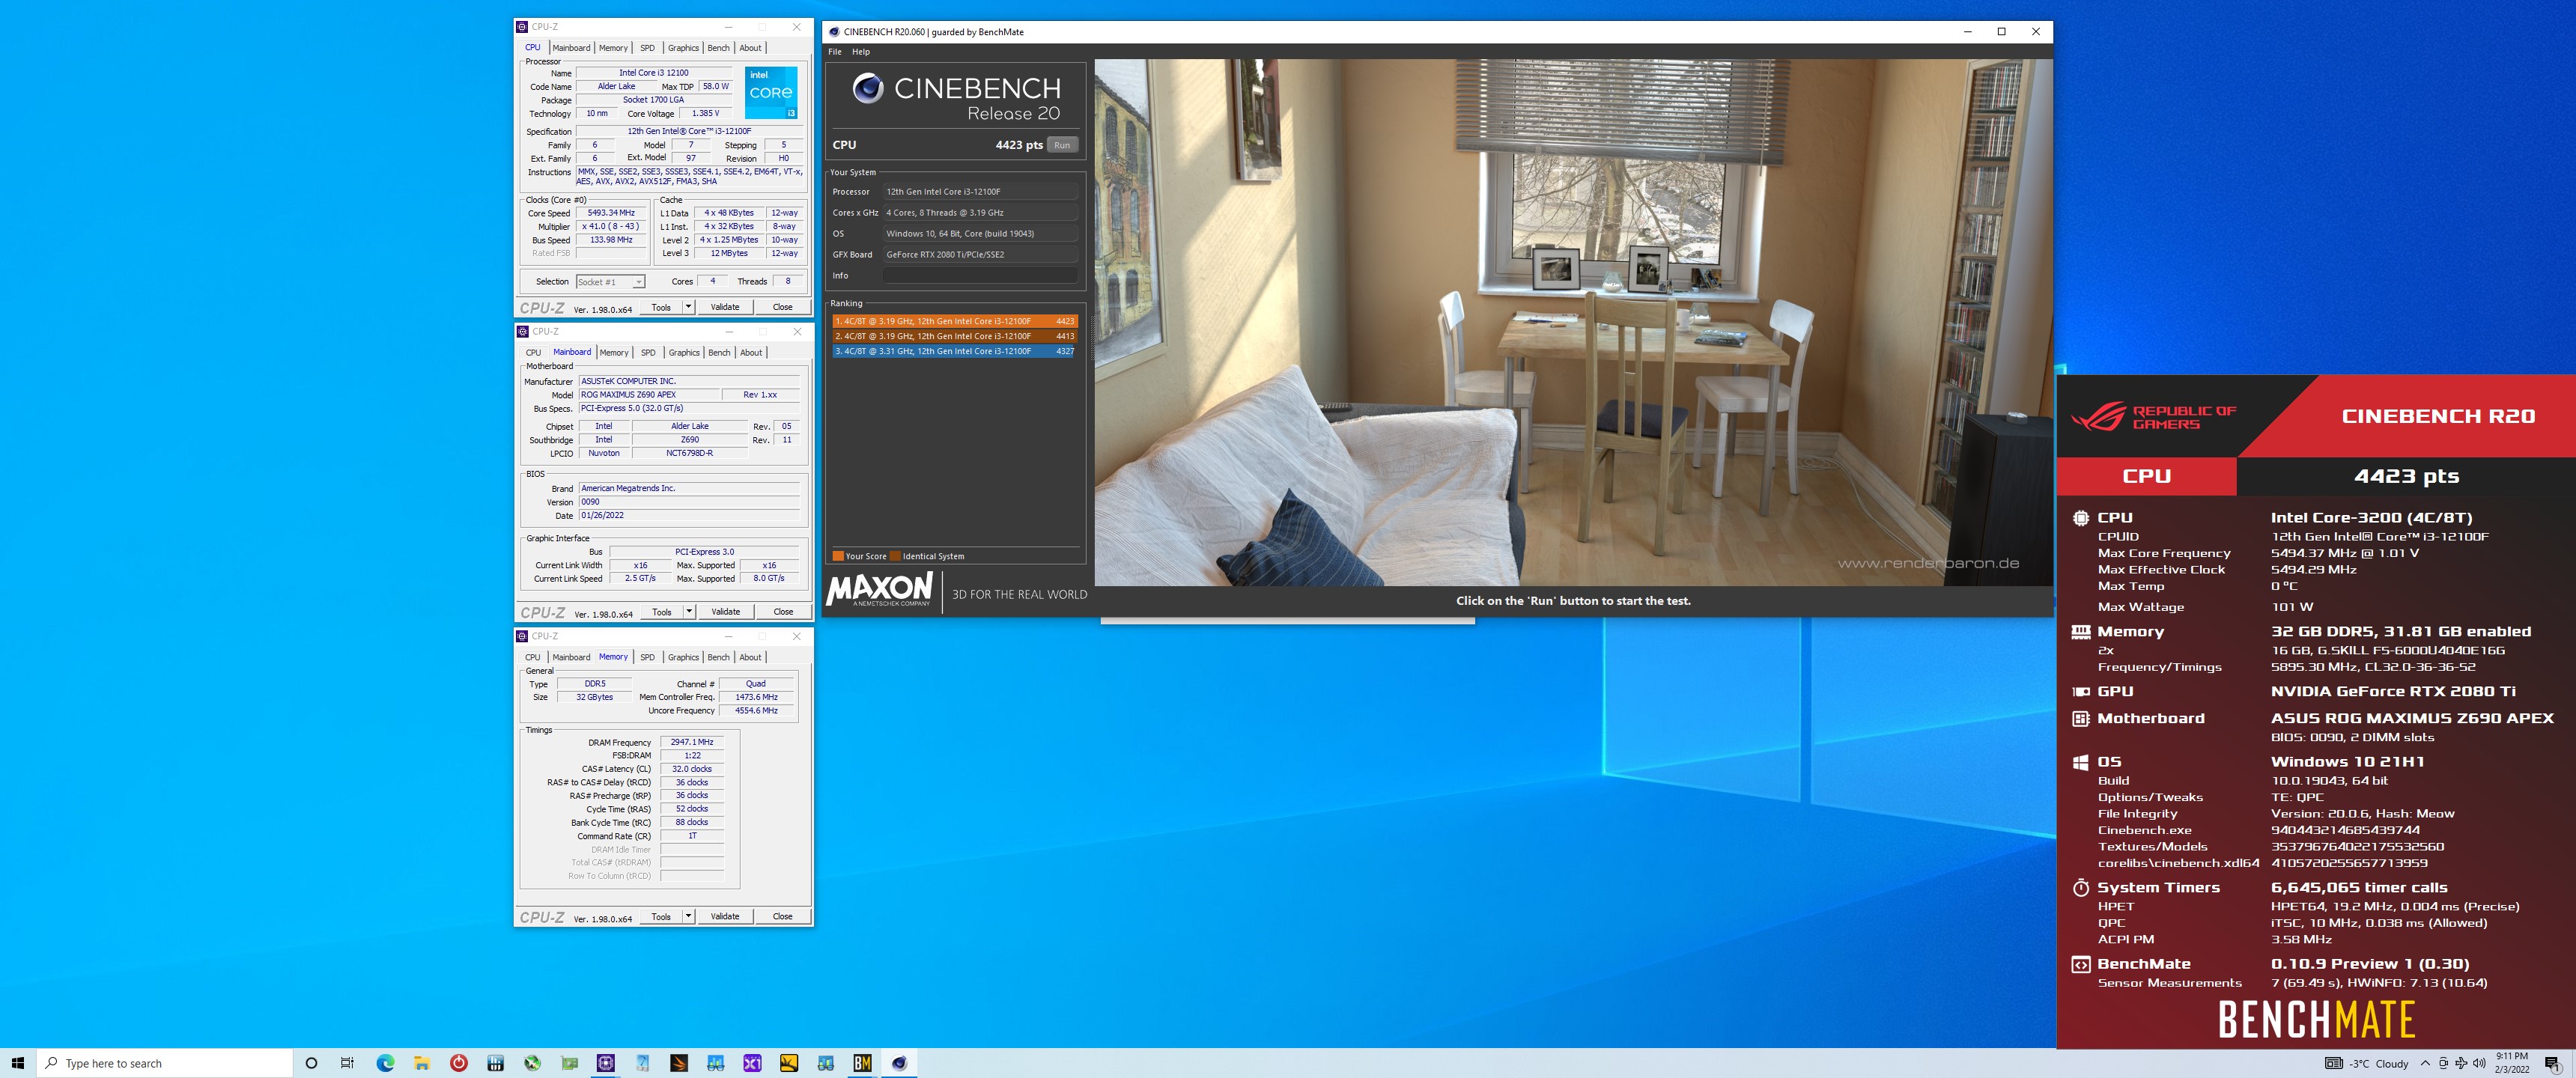The height and width of the screenshot is (1078, 2576).
Task: Select ranking row scoring 4413
Action: (955, 336)
